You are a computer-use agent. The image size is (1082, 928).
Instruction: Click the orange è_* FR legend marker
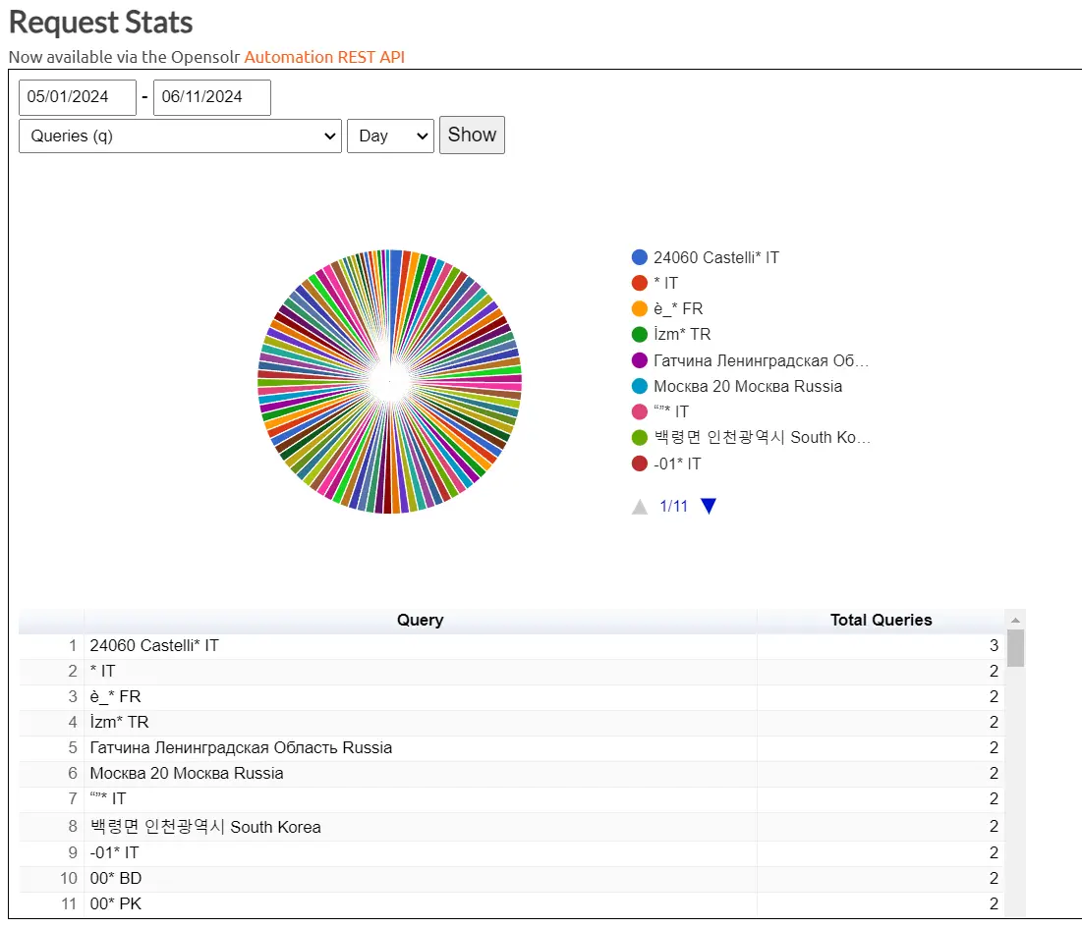pos(640,308)
